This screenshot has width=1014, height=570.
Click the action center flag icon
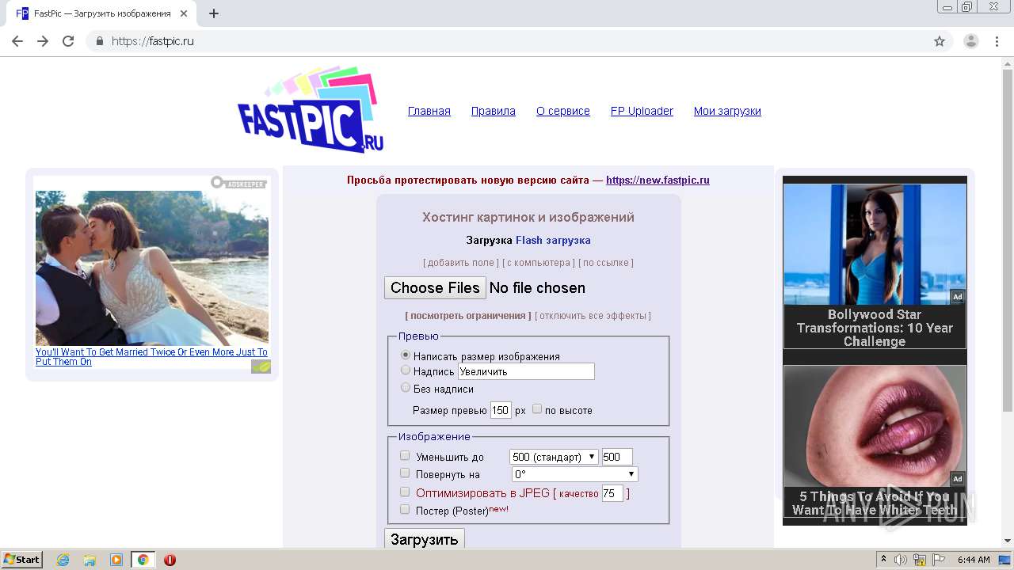point(939,560)
